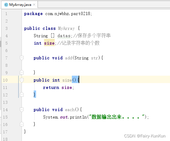Click line number 1 in the gutter

click(x=6, y=14)
